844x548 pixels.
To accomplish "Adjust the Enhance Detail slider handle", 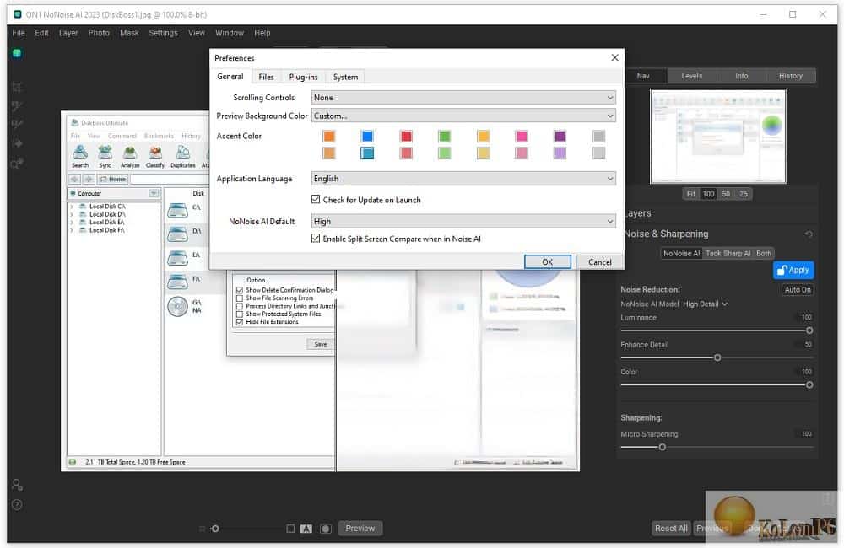I will pyautogui.click(x=717, y=357).
